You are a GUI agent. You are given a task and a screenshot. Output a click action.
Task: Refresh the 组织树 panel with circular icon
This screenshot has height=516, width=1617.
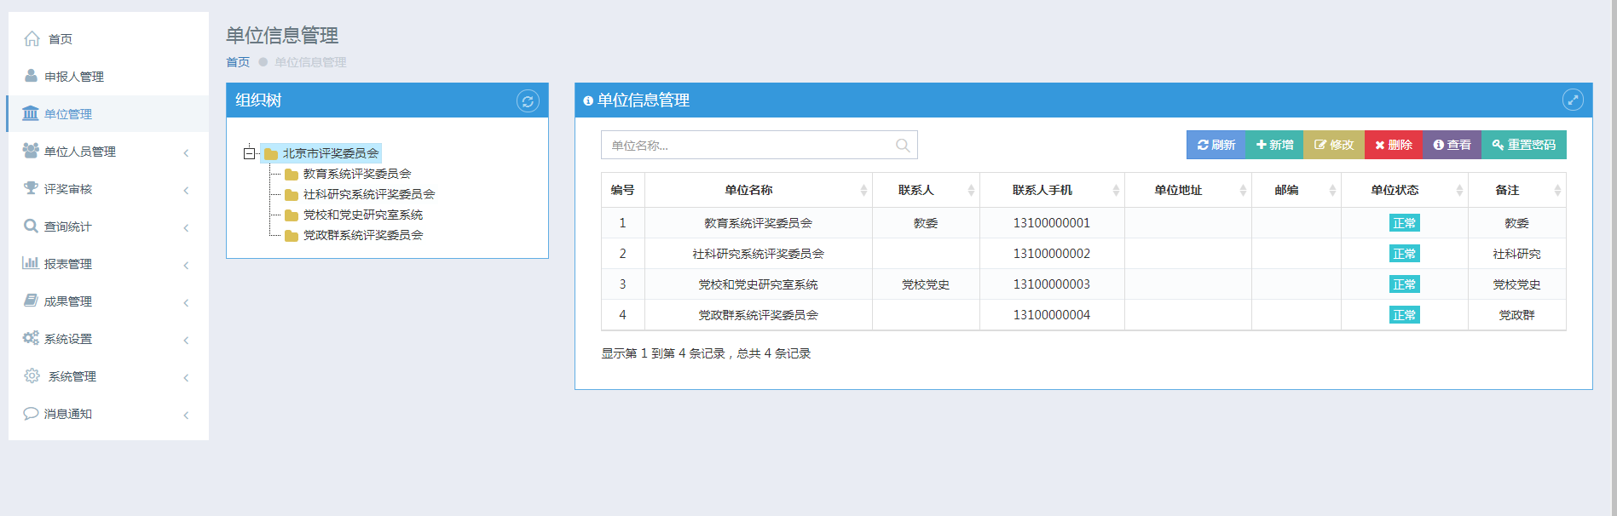[x=528, y=101]
